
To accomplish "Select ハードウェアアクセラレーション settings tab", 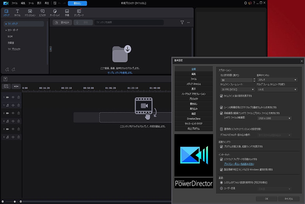I will (x=194, y=94).
